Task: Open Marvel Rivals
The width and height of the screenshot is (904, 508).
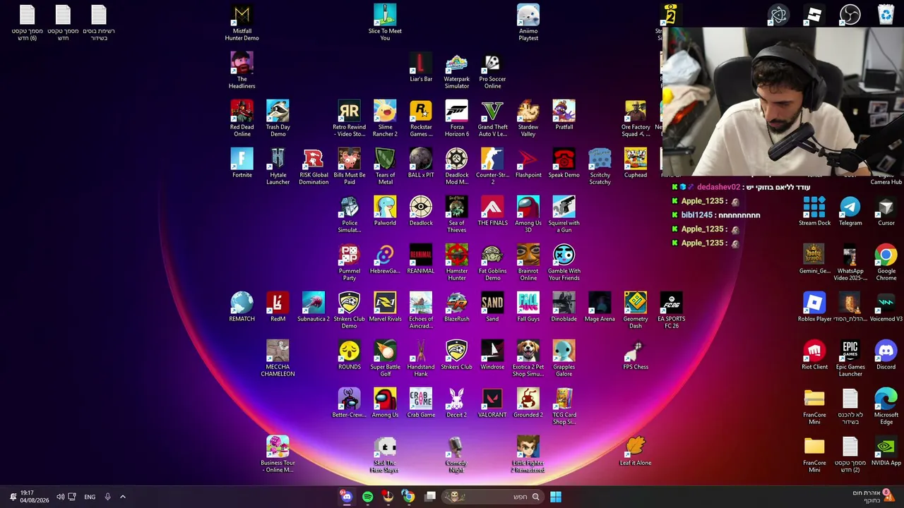Action: (x=385, y=307)
